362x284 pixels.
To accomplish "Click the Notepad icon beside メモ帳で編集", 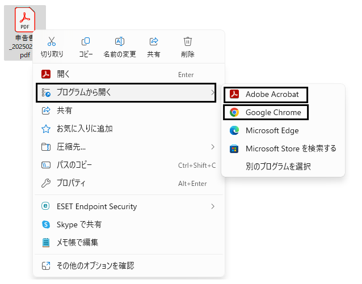I will [x=46, y=243].
